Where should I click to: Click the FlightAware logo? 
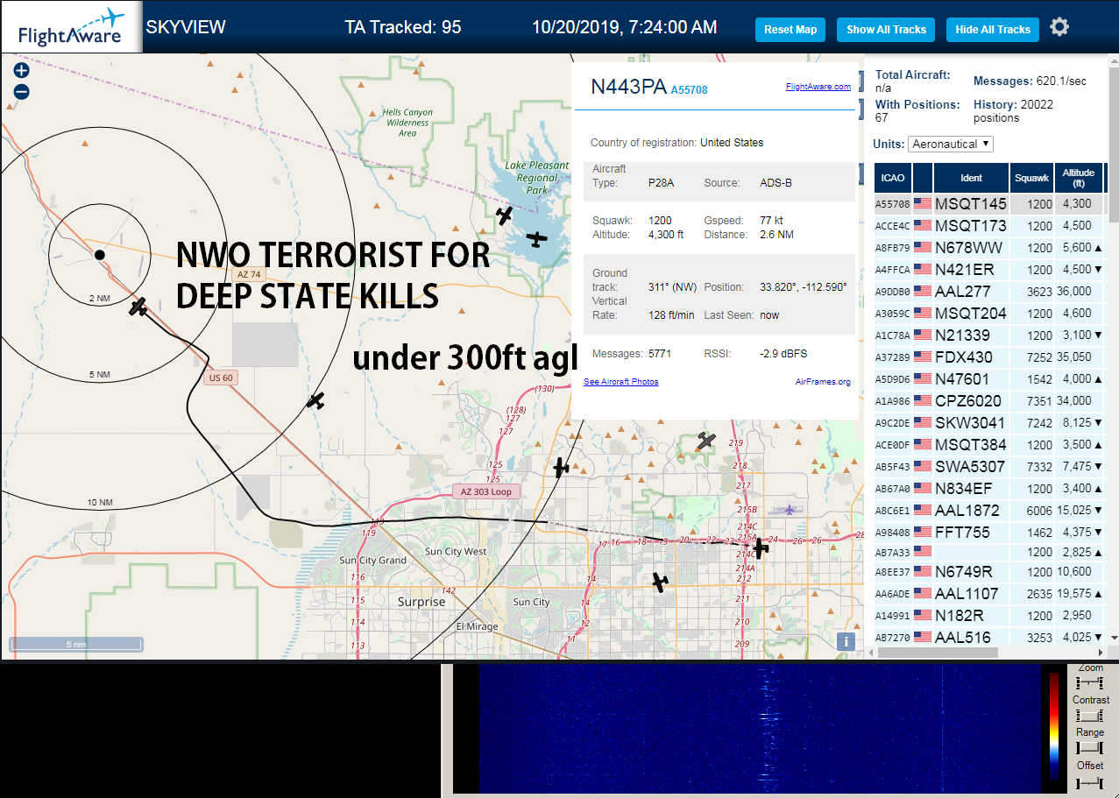71,27
